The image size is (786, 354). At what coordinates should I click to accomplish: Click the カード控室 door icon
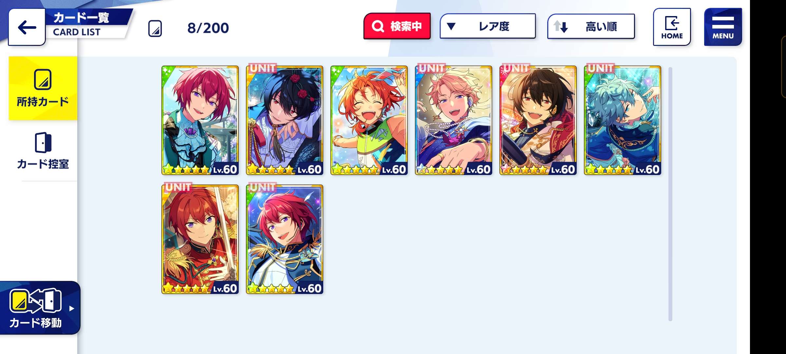click(x=43, y=142)
